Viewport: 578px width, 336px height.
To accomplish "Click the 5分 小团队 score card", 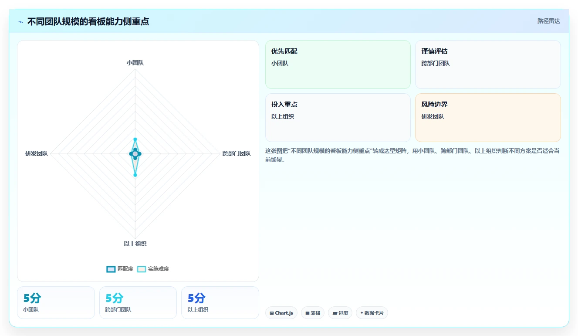I will [x=56, y=303].
